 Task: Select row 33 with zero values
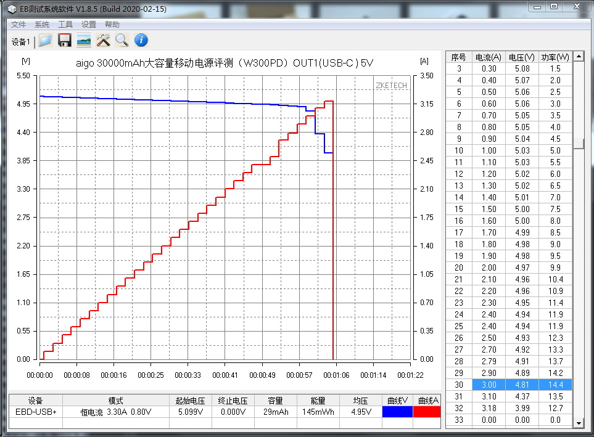509,420
